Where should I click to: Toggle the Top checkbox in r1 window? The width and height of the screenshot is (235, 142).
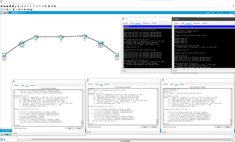coord(14,133)
